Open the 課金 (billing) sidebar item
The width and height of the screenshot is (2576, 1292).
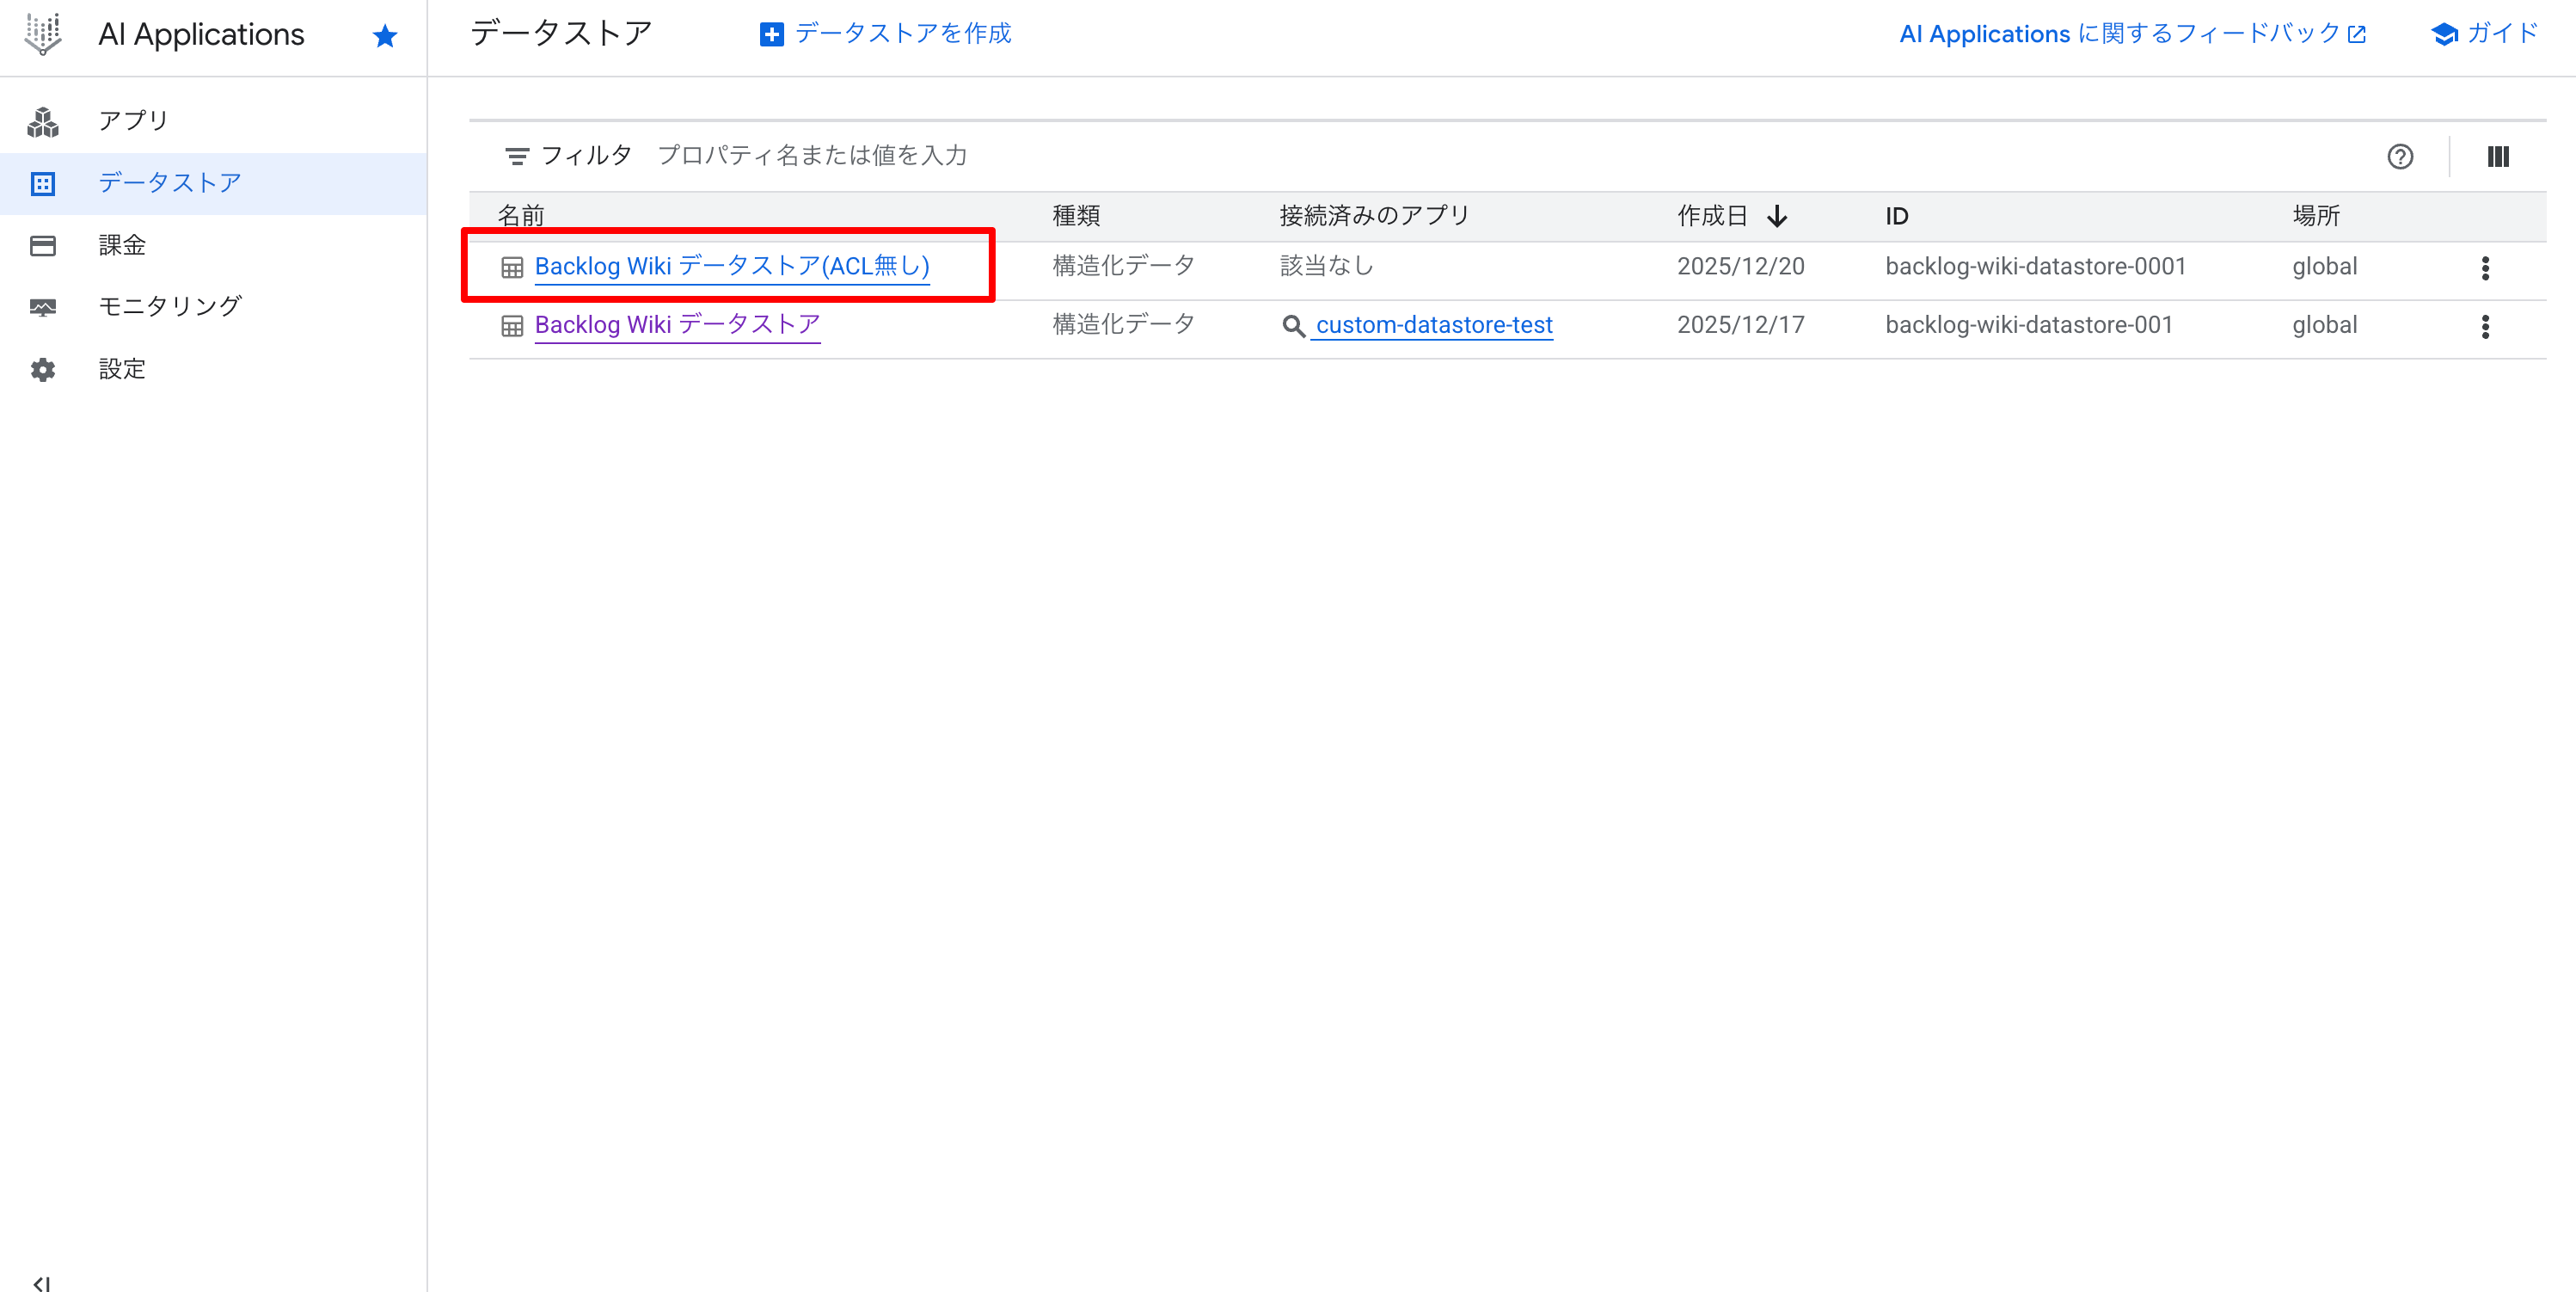point(122,244)
